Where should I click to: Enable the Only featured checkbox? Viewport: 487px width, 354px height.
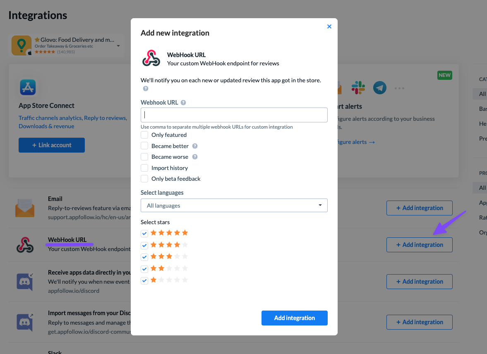(x=144, y=135)
